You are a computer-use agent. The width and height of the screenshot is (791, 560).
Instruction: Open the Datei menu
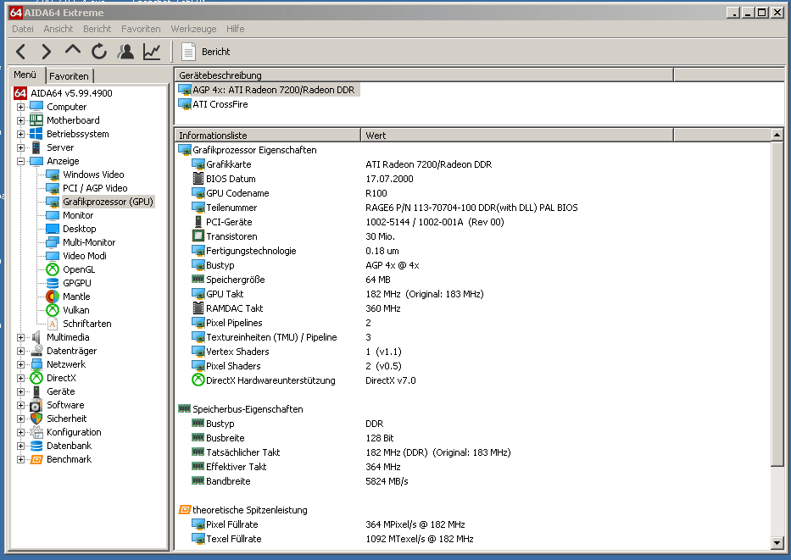(23, 29)
